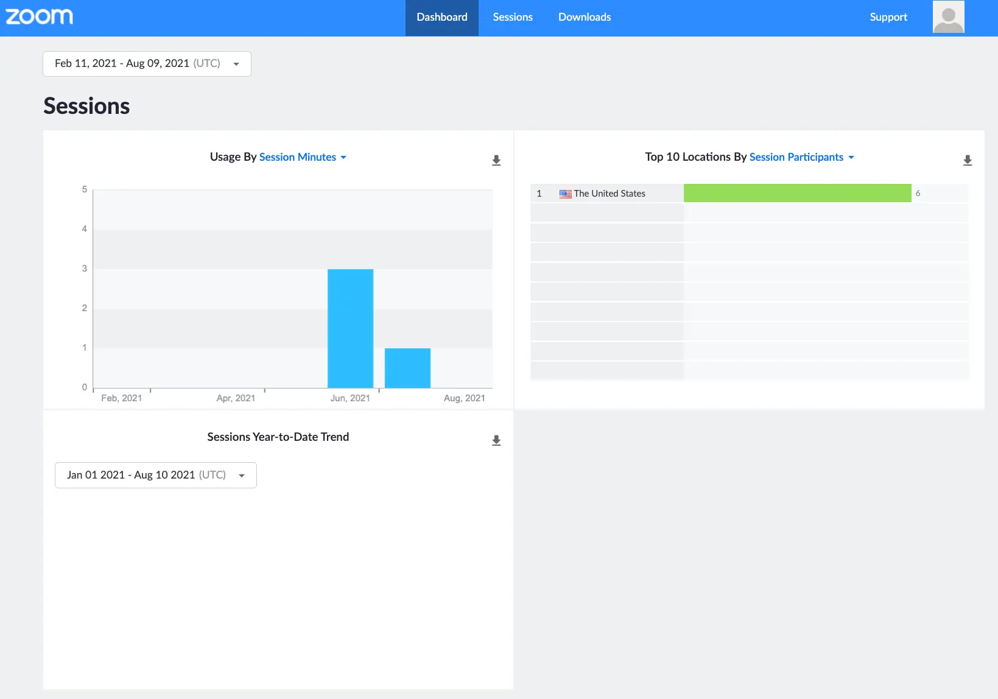The height and width of the screenshot is (699, 998).
Task: Expand the Session Minutes metric dropdown
Action: coord(303,157)
